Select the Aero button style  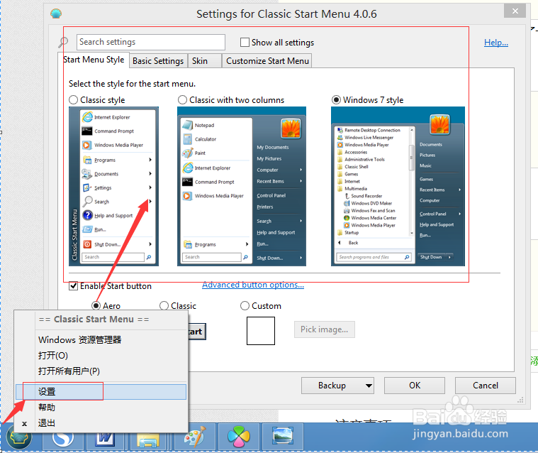click(96, 305)
